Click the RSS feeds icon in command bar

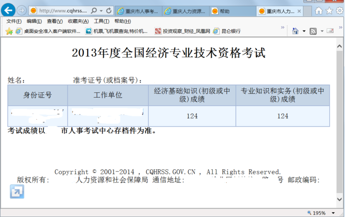(313, 31)
